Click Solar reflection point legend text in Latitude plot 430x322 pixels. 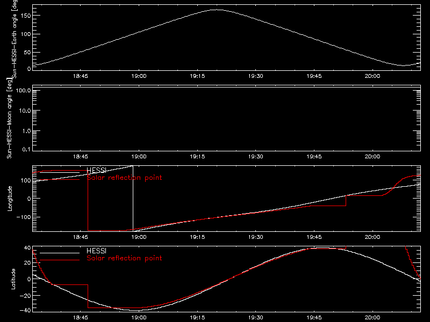pos(124,258)
